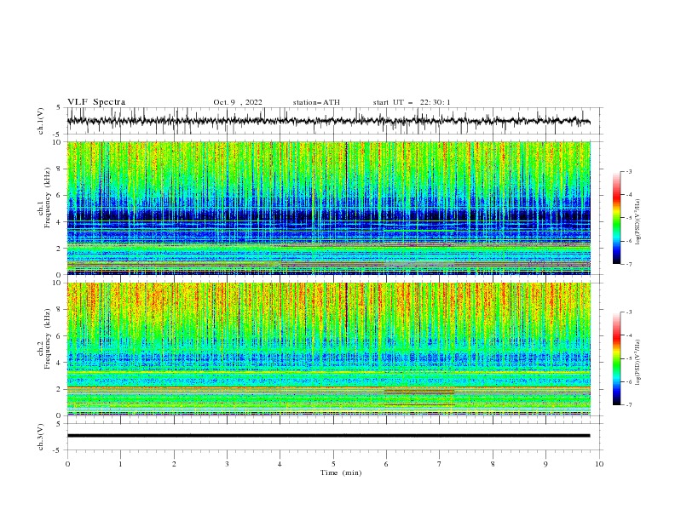Click the "-7" label on ch.1 color bar
Screen dimensions: 675x521
point(629,264)
